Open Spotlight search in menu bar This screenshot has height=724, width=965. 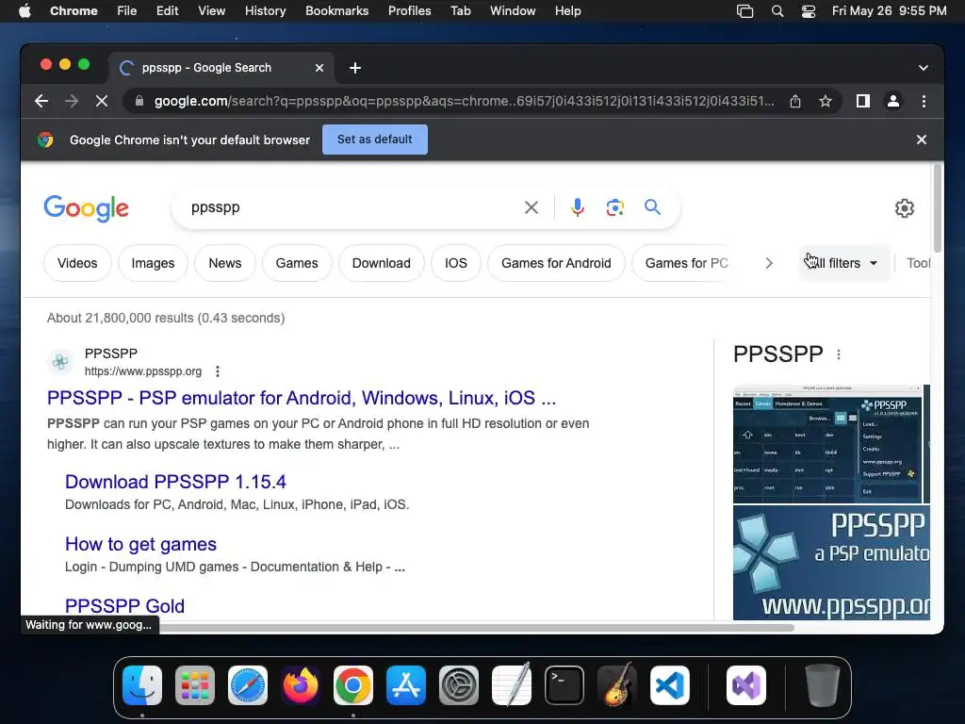point(777,11)
